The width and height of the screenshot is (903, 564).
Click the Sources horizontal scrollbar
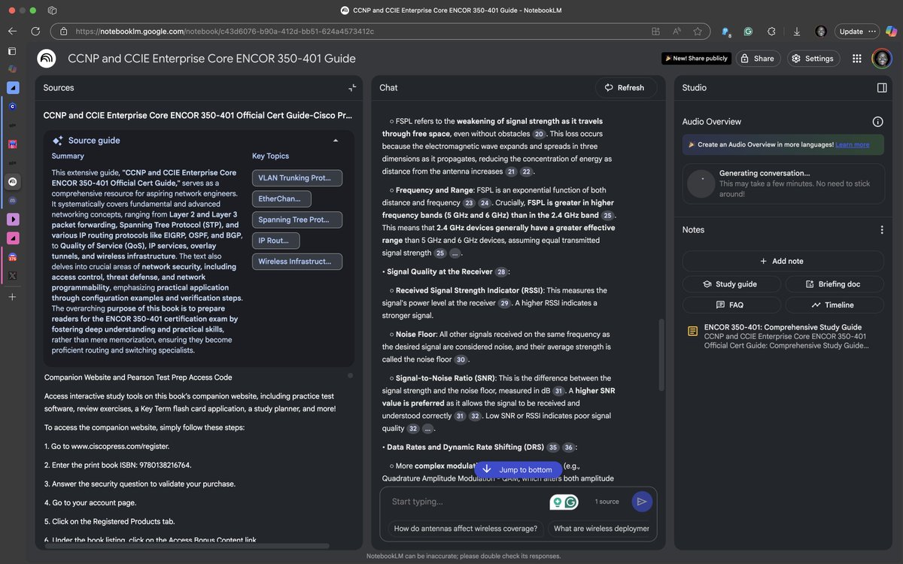(x=188, y=546)
